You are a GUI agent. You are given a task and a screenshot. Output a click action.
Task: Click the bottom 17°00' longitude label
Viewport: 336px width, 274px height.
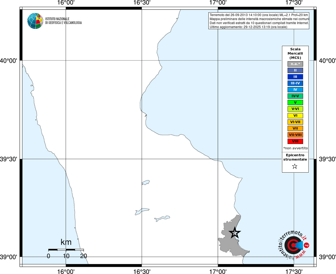(x=218, y=272)
